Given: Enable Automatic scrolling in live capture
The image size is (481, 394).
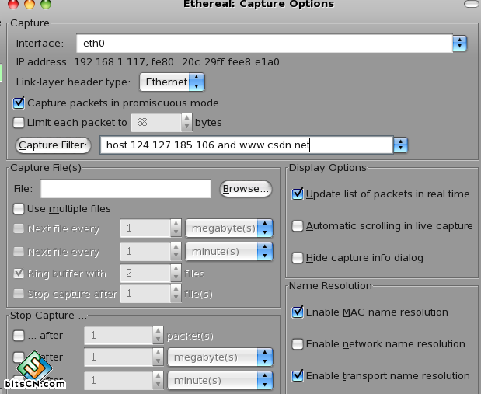Looking at the screenshot, I should (298, 226).
